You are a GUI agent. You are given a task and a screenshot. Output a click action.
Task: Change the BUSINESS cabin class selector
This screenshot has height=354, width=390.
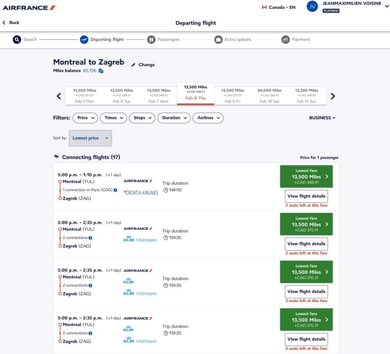(322, 118)
